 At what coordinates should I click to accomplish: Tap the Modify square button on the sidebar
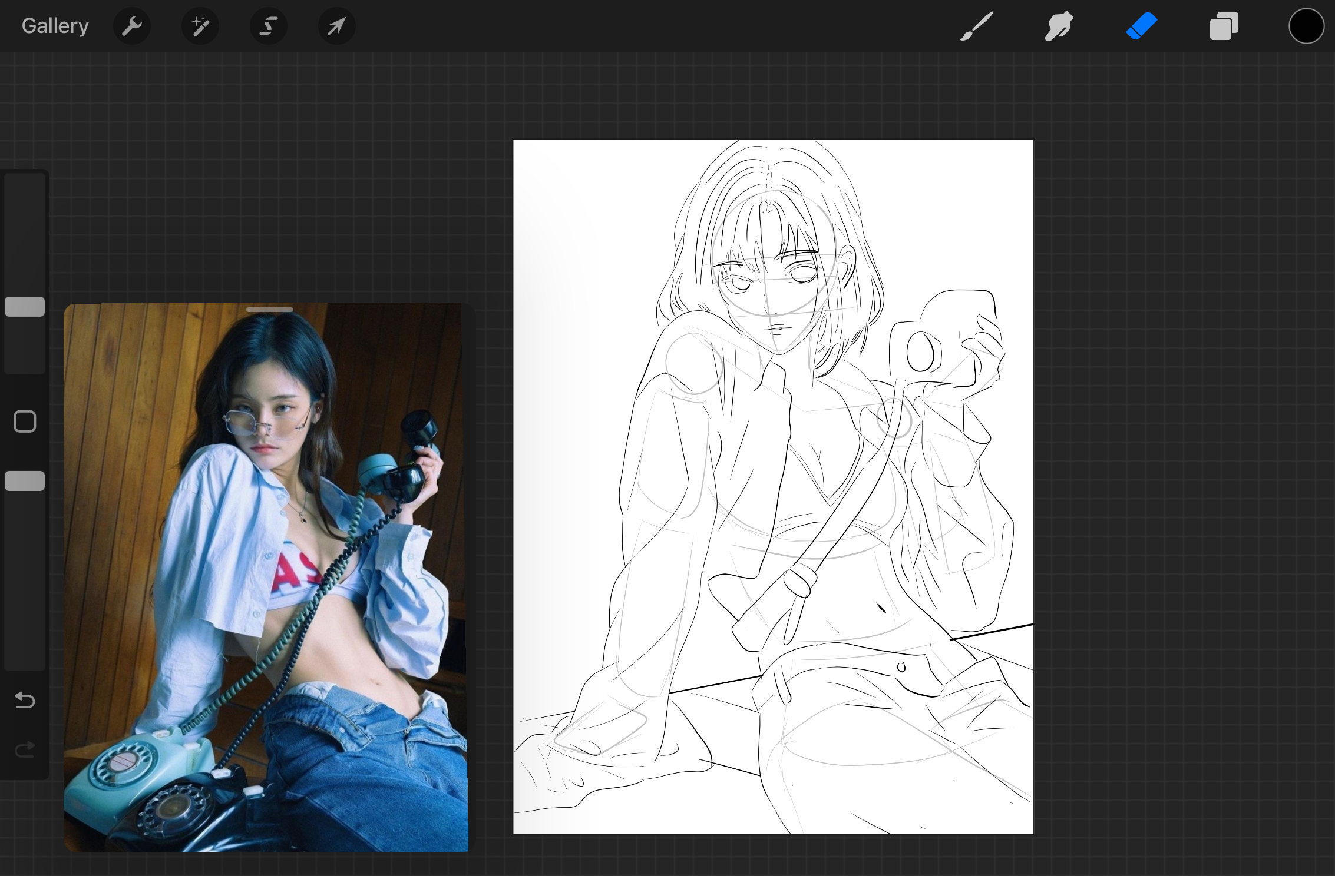click(x=25, y=422)
